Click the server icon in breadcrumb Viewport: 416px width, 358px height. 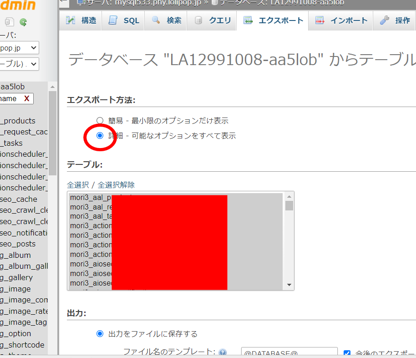pos(81,2)
